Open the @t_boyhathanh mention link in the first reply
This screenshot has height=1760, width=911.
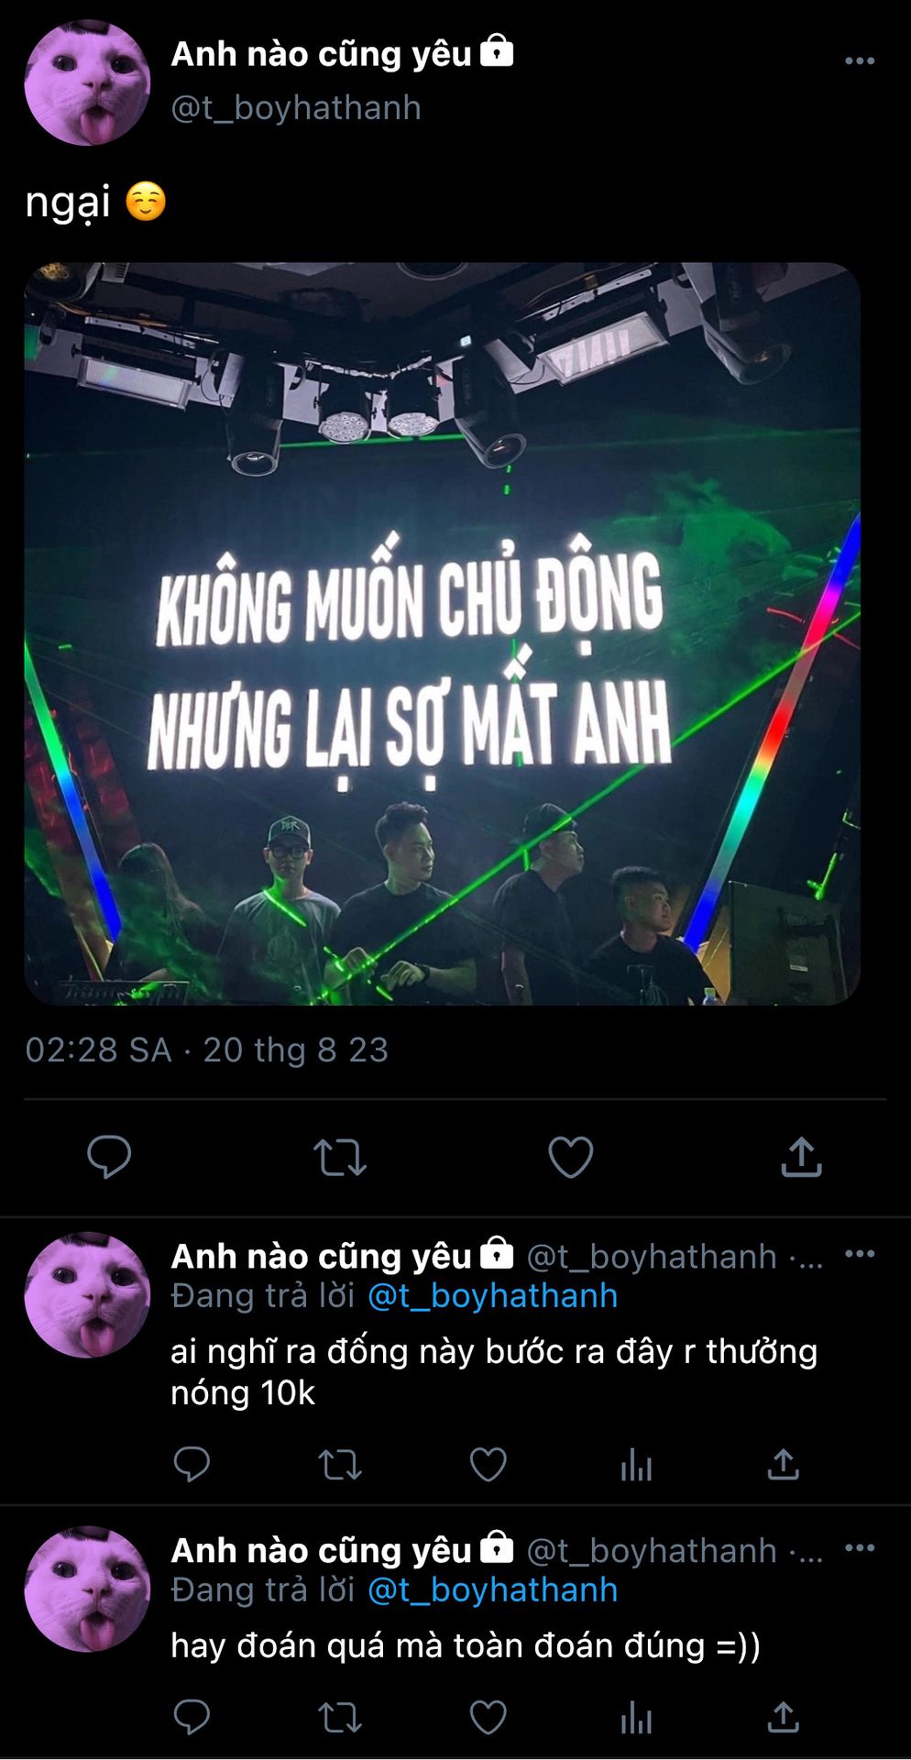tap(493, 1296)
